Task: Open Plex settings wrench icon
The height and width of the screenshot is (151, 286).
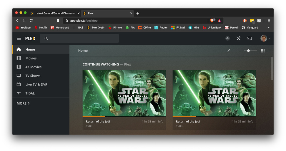Action: [x=238, y=38]
